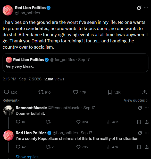The image size is (151, 159).
Task: Open more options on the county chairman reply
Action: (x=147, y=133)
